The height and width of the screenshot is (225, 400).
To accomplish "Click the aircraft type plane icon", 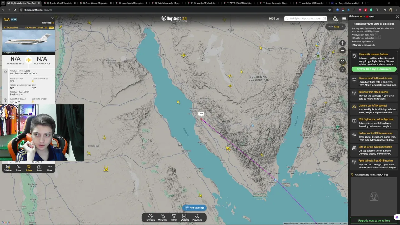I will point(5,72).
